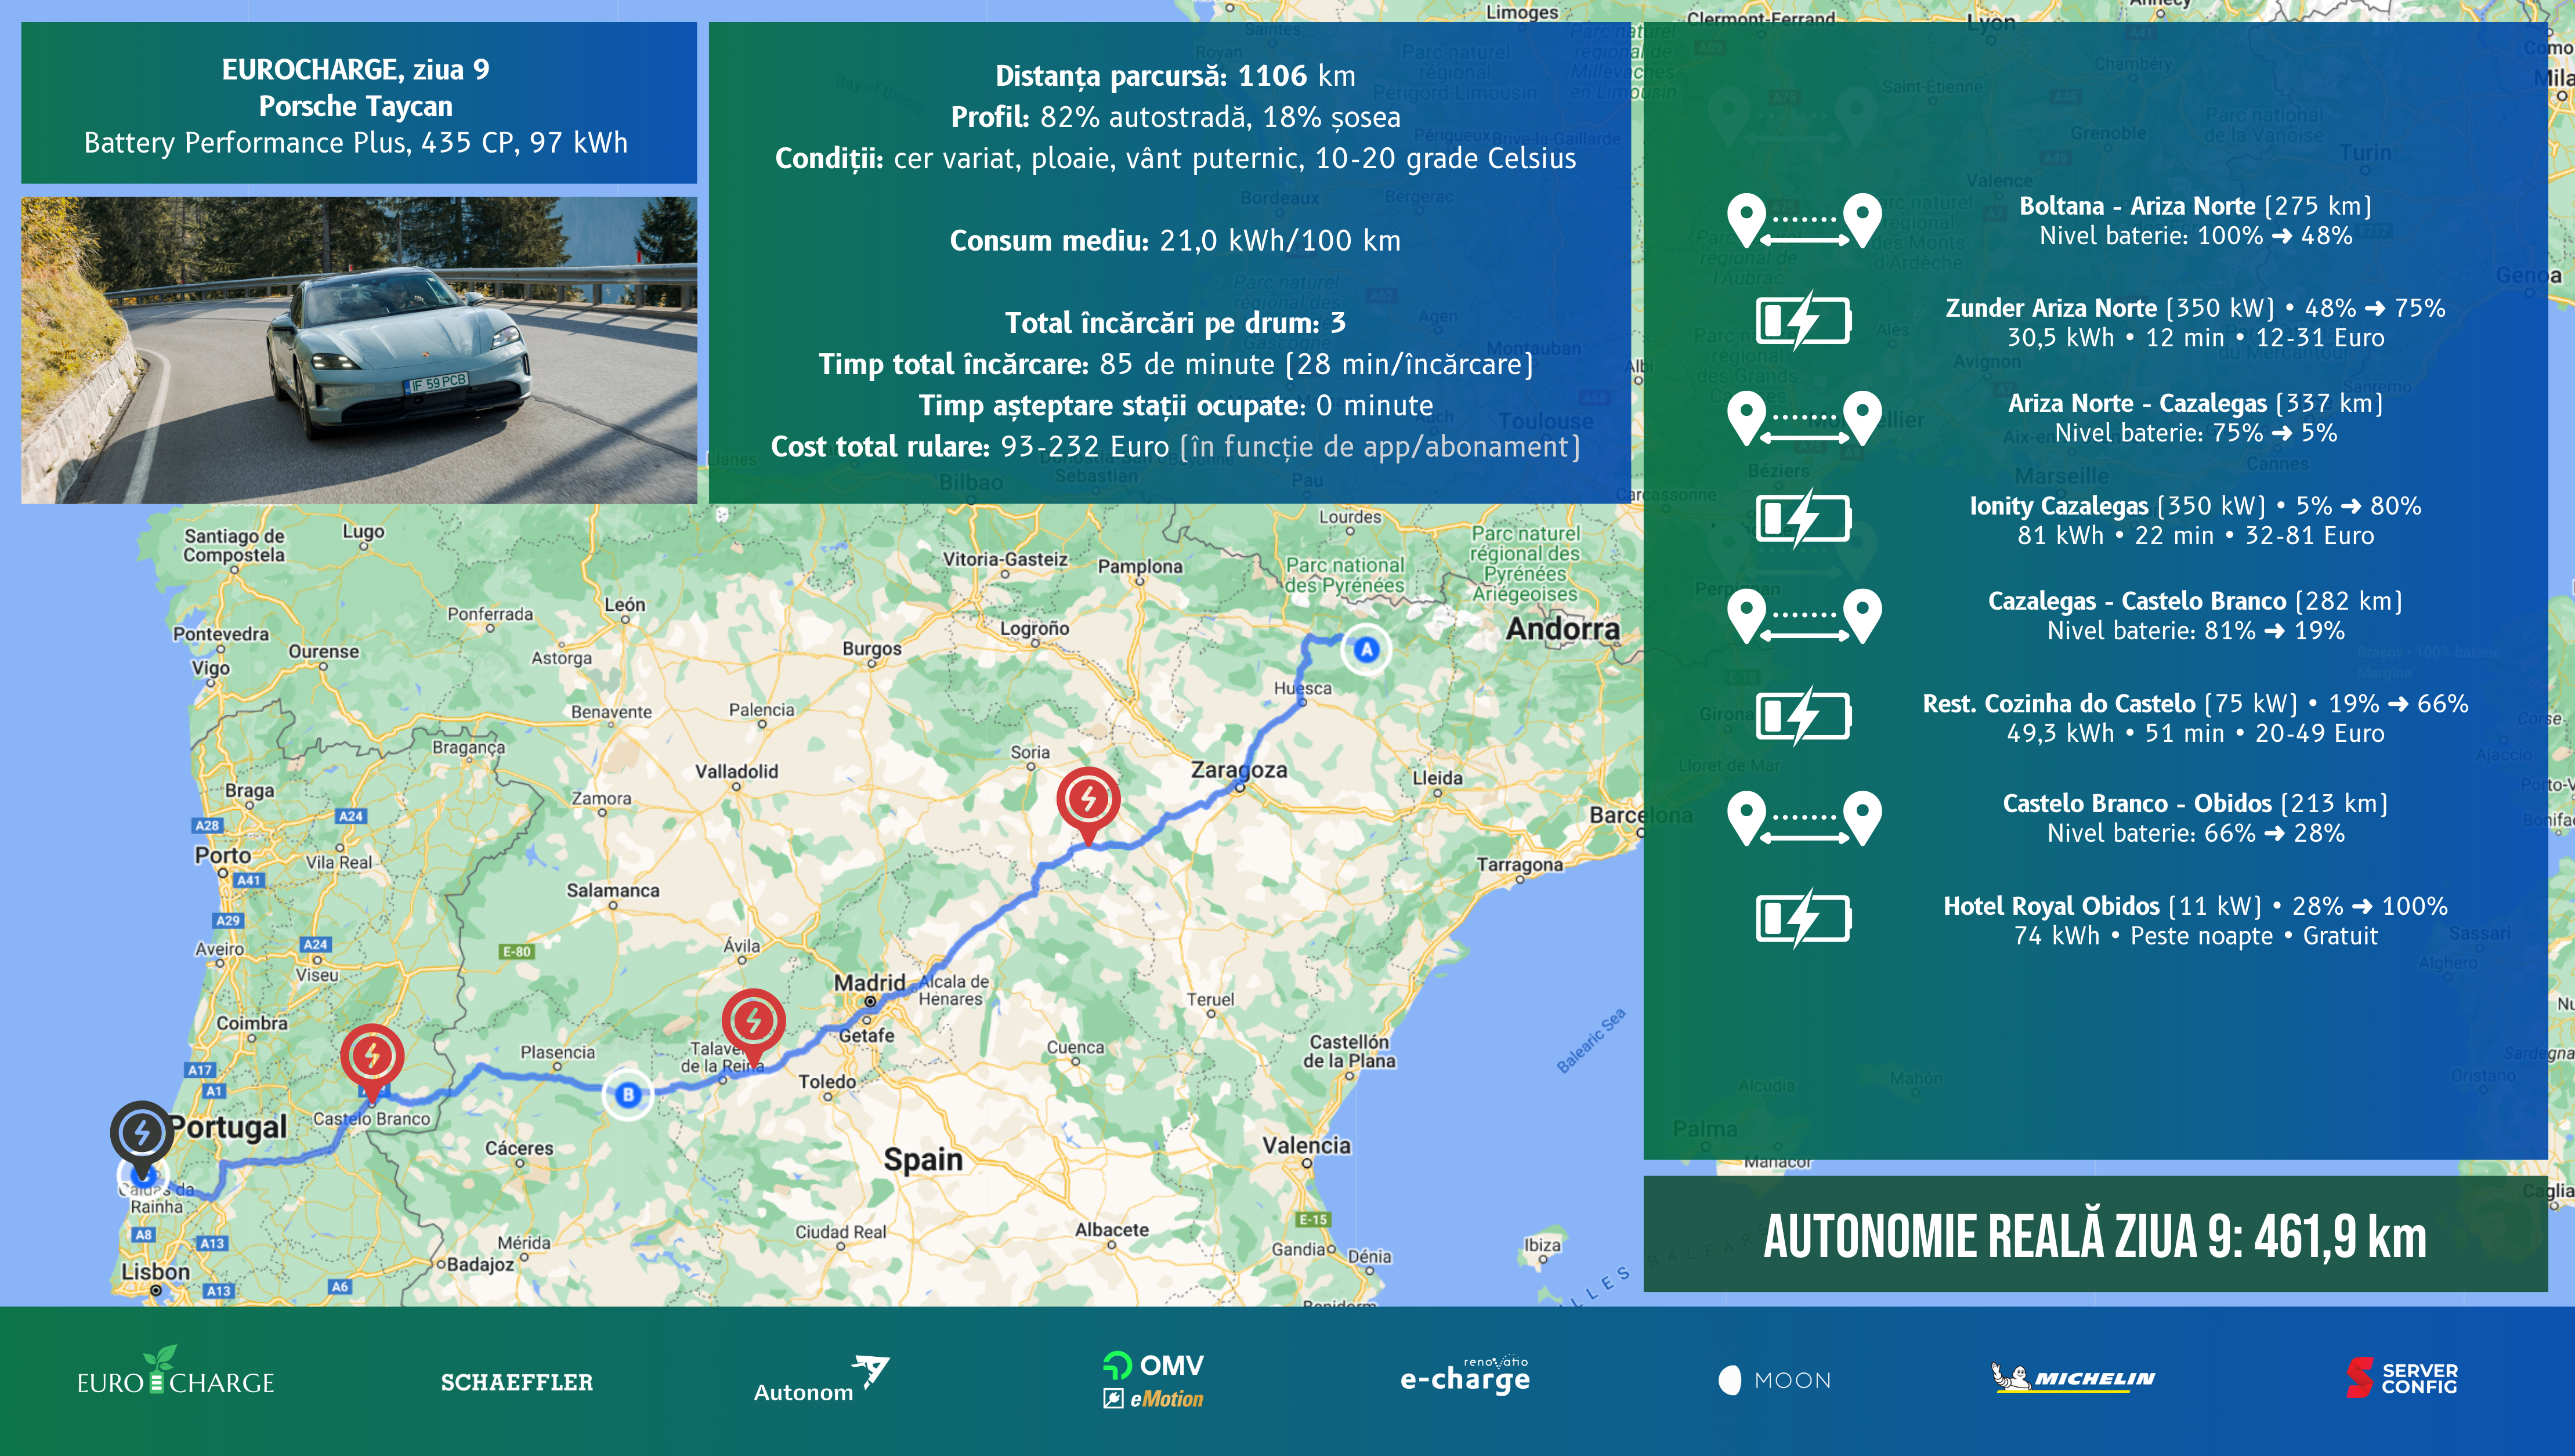Click 'Rest. Cozinha do Castelo [75 kW]' text
Image resolution: width=2575 pixels, height=1456 pixels.
[x=2110, y=704]
